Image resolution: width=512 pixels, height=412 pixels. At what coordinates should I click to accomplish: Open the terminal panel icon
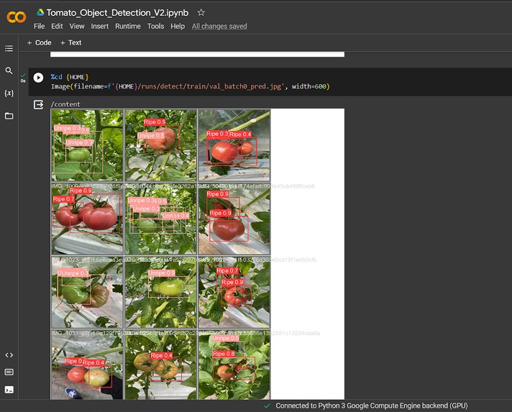[x=9, y=390]
